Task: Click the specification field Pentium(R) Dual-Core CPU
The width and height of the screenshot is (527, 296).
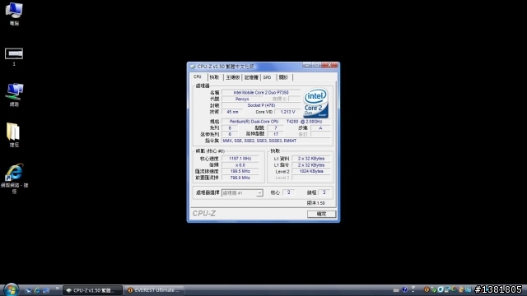Action: pyautogui.click(x=276, y=122)
